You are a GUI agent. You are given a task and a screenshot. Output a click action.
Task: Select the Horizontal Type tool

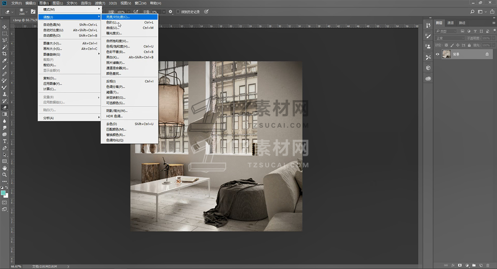(5, 141)
